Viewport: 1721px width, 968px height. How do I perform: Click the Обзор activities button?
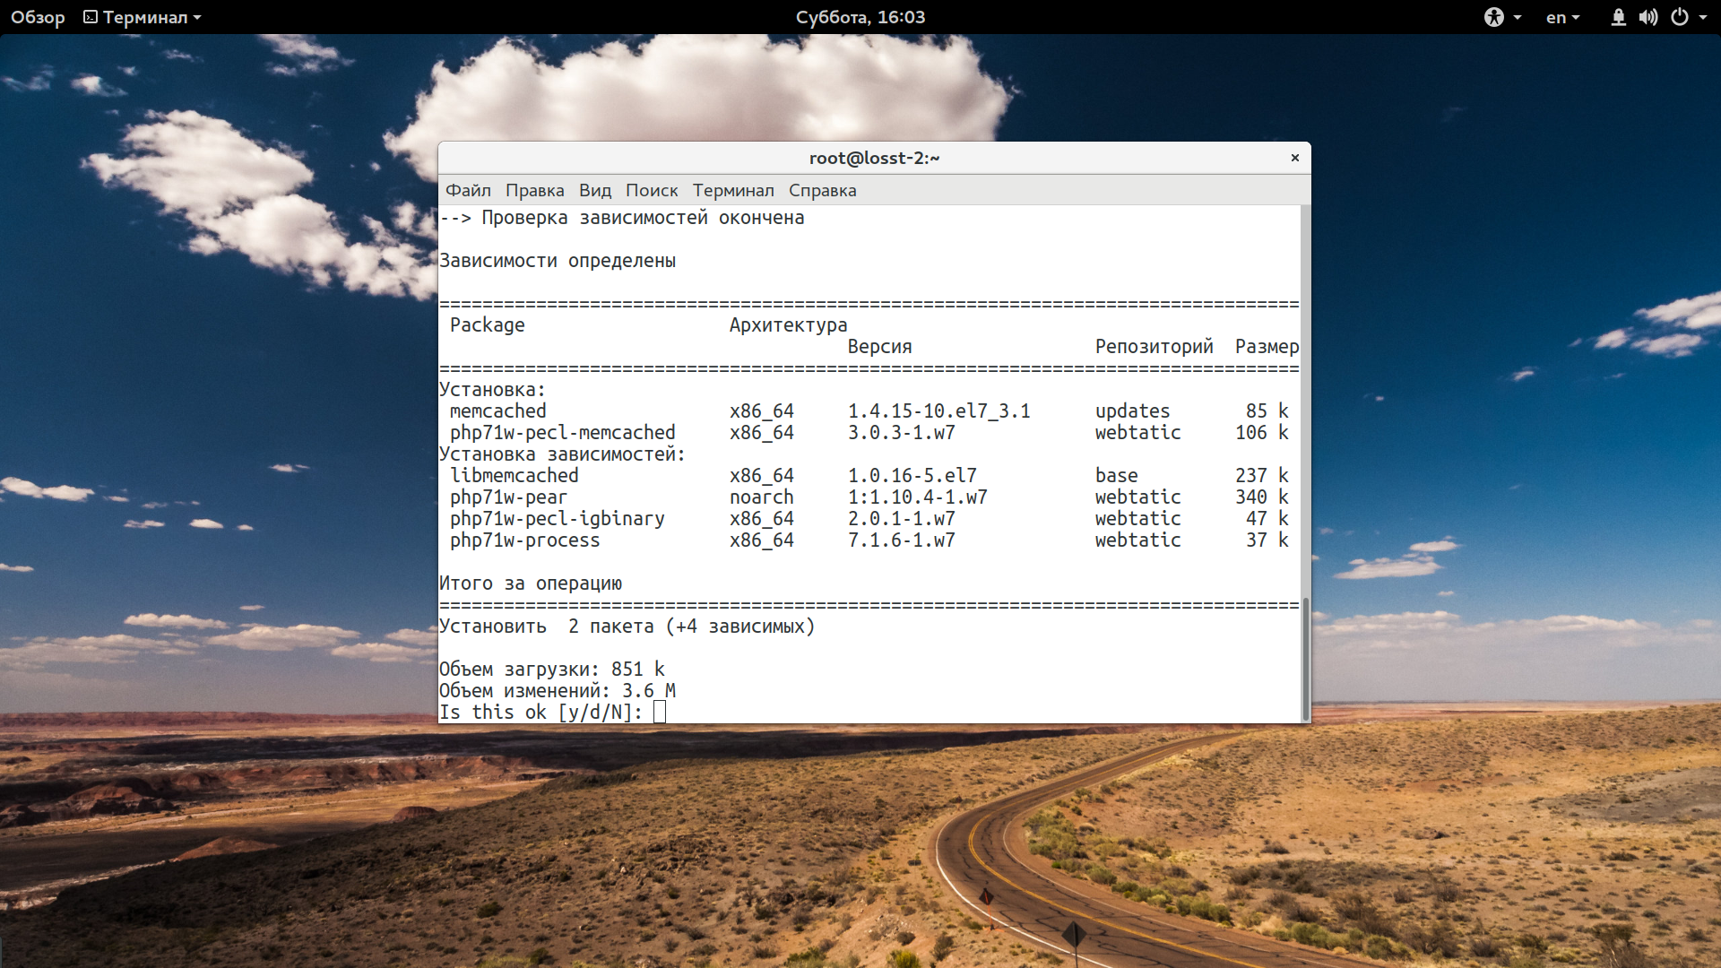38,17
